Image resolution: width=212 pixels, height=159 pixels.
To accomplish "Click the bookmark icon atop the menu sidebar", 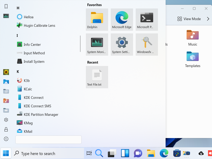I will [x=6, y=6].
